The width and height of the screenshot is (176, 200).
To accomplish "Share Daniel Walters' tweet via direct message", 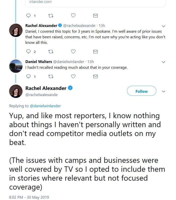I will (96, 76).
